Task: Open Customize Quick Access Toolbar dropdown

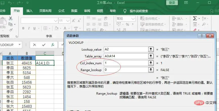Action: 28,3
